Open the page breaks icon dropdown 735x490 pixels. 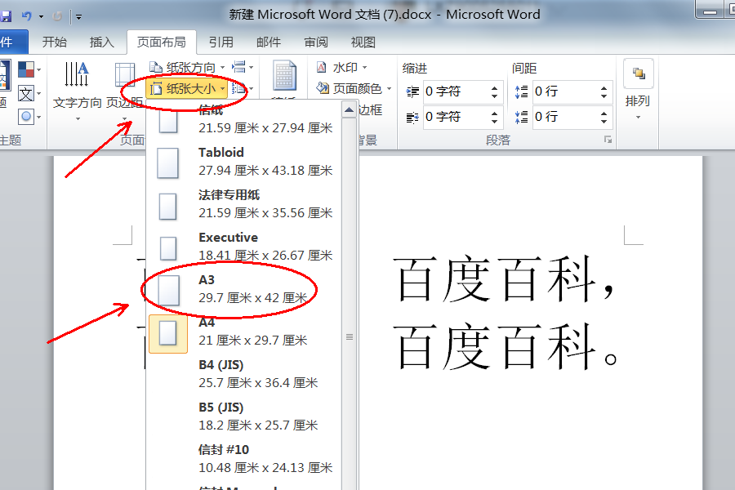(x=243, y=67)
